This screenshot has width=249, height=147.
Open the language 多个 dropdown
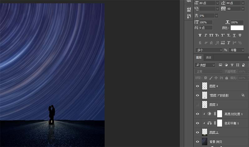coord(209,50)
